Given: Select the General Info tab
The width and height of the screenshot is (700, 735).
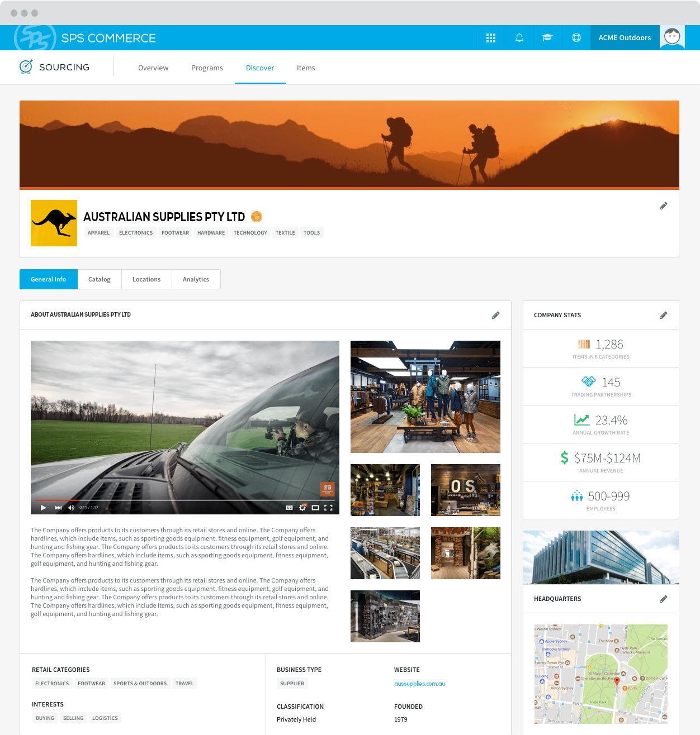Looking at the screenshot, I should 49,279.
